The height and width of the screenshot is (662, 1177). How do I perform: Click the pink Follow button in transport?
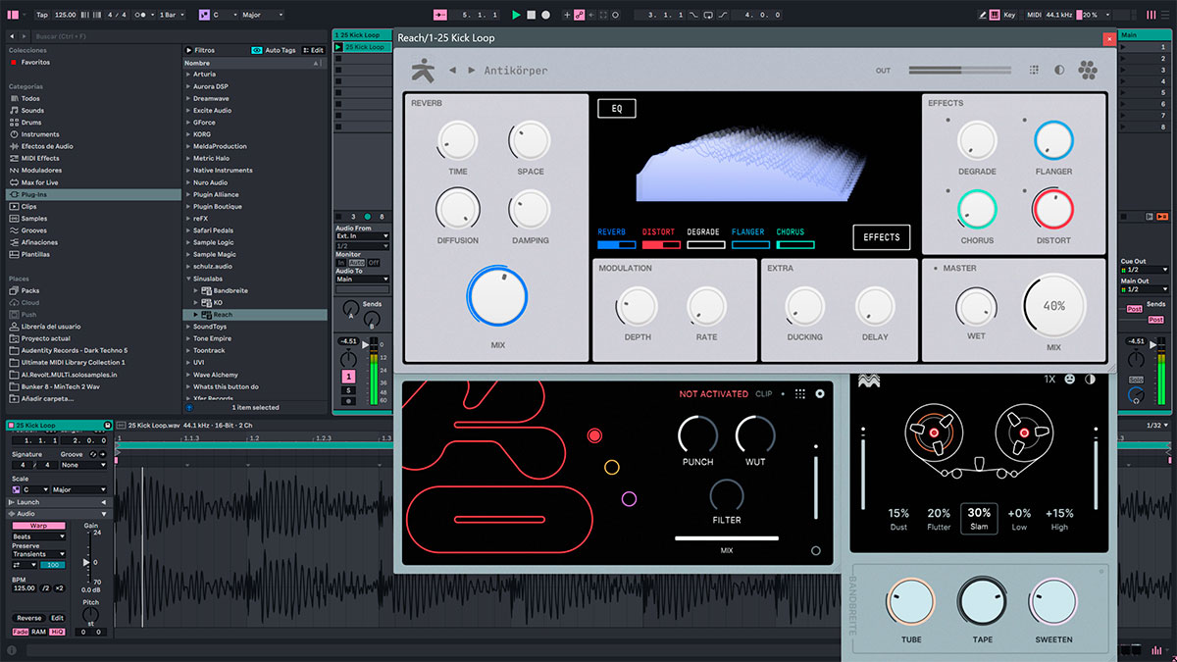439,15
